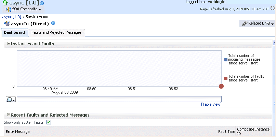Click the '08:49 AM' axis label
276x137 pixels.
50,89
